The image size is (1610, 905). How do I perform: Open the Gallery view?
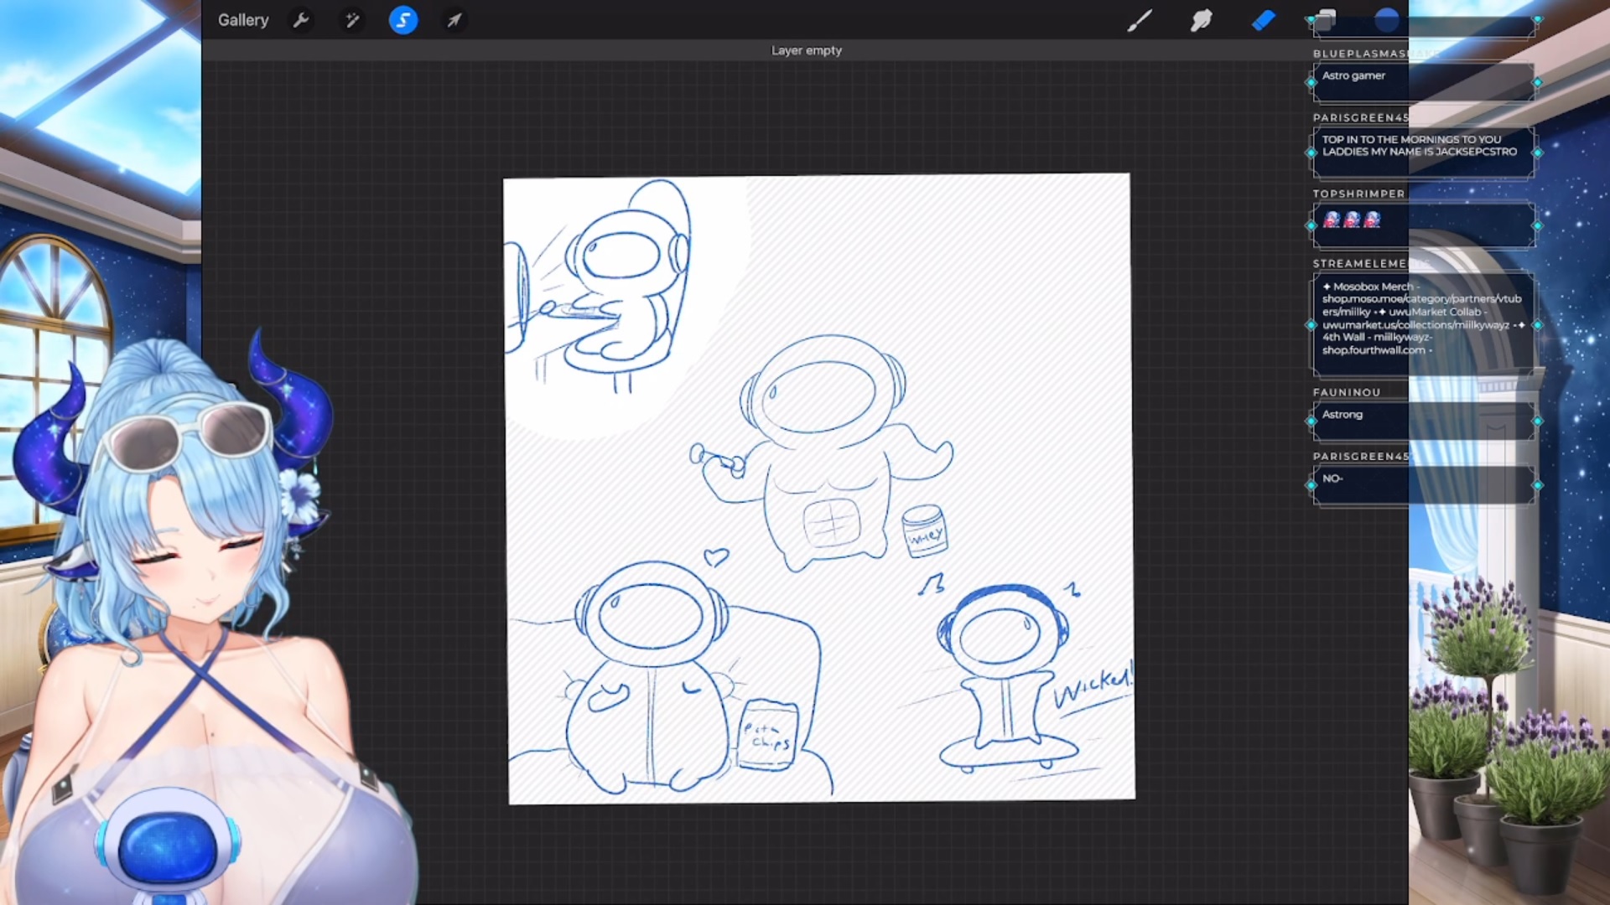pyautogui.click(x=243, y=20)
